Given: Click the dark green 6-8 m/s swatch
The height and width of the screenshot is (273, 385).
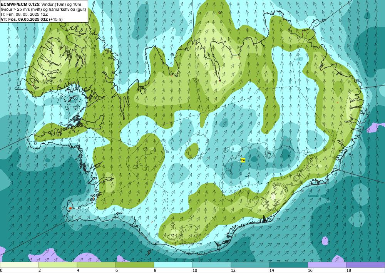Looking at the screenshot, I should click(x=134, y=265).
